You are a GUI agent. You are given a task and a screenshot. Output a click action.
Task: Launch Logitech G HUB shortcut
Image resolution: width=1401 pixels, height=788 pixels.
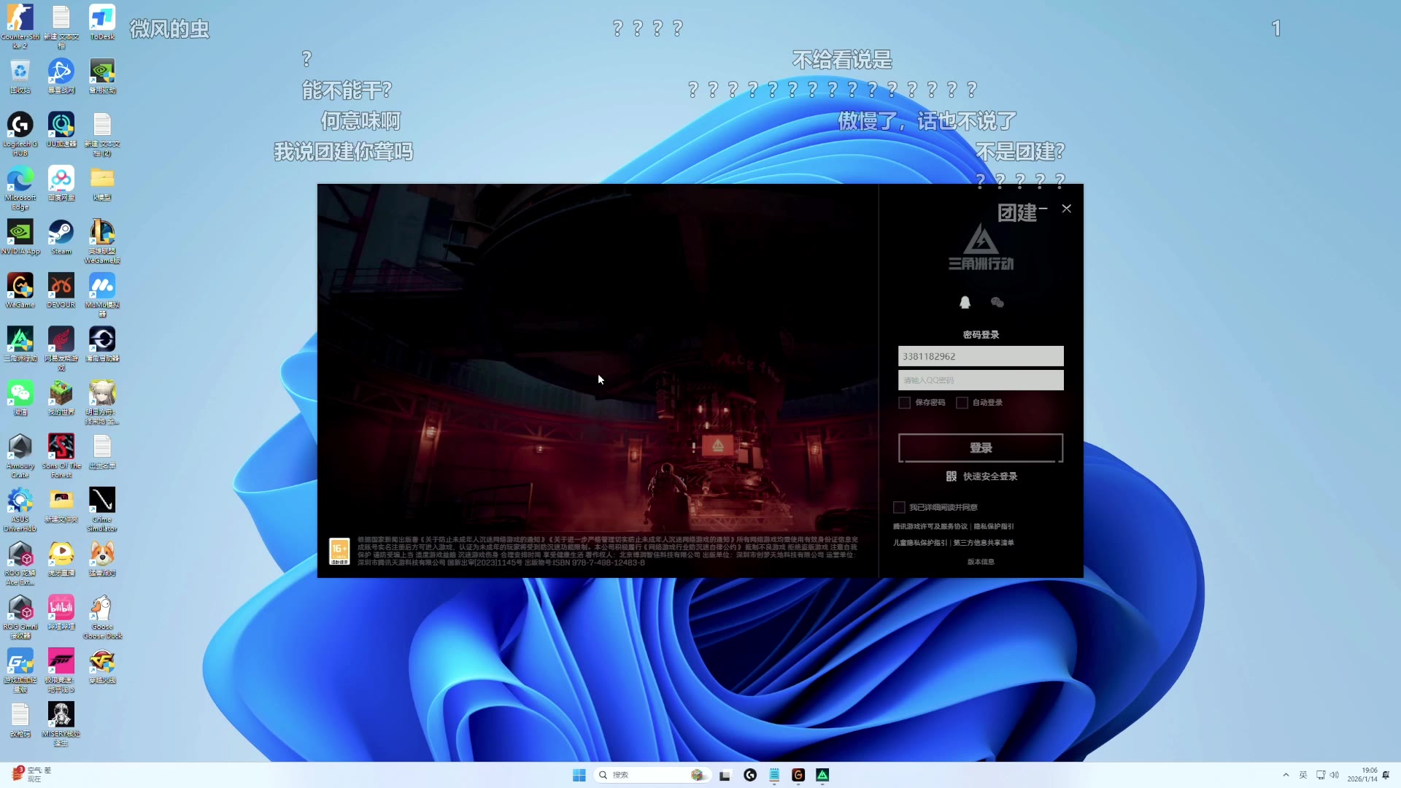(x=20, y=125)
